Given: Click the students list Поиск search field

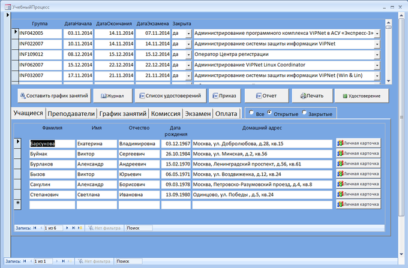Looking at the screenshot, I should pyautogui.click(x=138, y=228).
